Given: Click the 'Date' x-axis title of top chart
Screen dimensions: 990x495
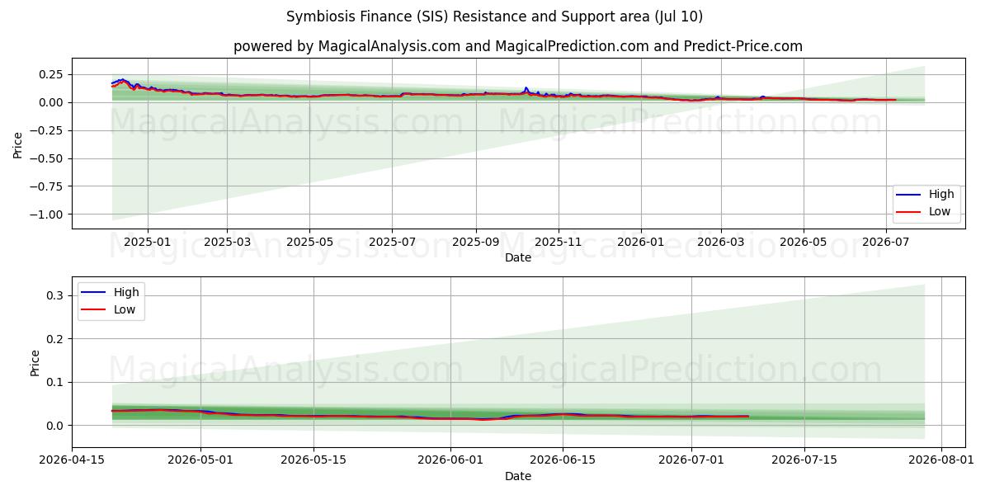Looking at the screenshot, I should tap(518, 257).
